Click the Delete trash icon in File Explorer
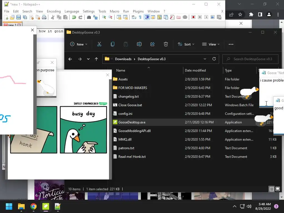 (x=166, y=44)
